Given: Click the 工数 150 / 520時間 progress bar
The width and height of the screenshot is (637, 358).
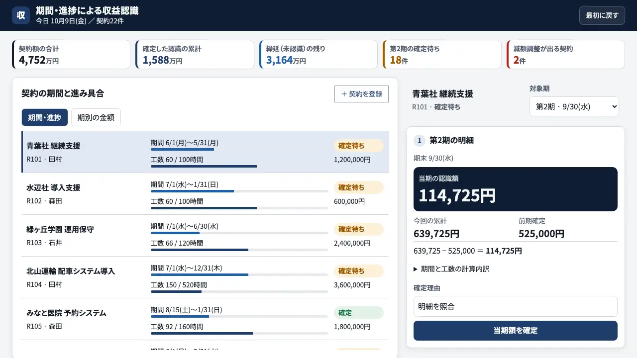Looking at the screenshot, I should pos(239,291).
